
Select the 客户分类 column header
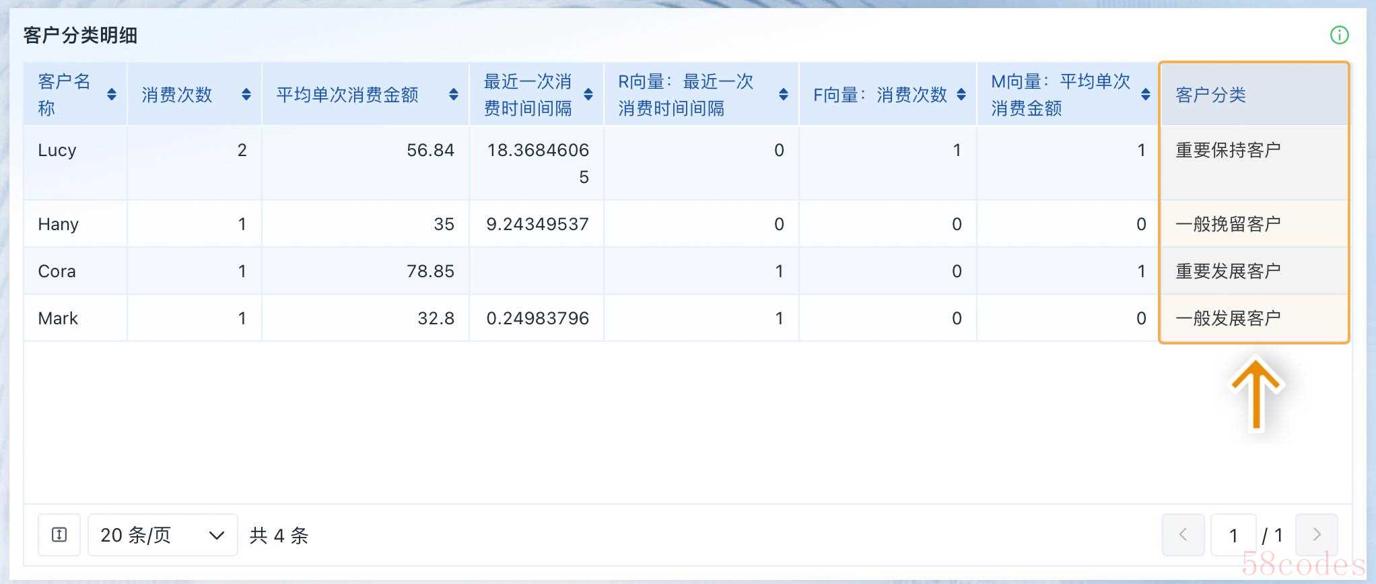1210,95
